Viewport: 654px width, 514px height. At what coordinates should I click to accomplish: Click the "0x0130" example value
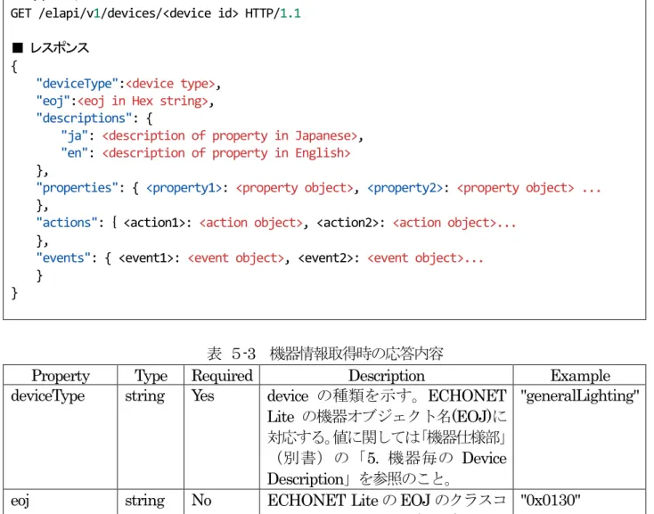tap(550, 500)
